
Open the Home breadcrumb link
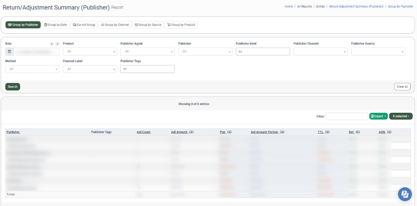[x=289, y=7]
